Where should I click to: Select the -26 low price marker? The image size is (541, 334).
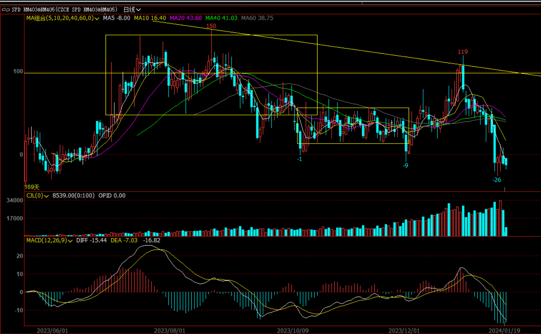point(496,180)
